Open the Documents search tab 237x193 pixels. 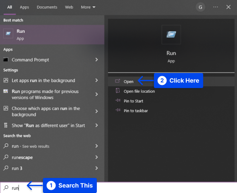coord(47,7)
